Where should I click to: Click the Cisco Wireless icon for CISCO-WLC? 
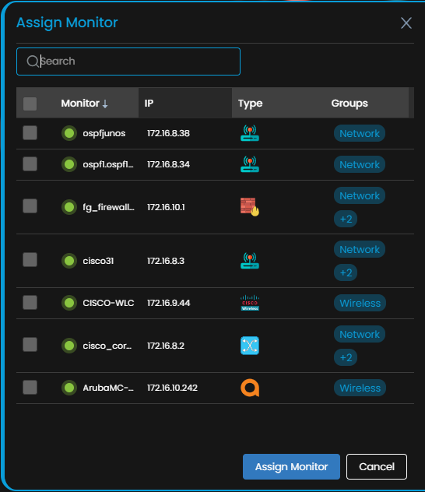pyautogui.click(x=250, y=303)
